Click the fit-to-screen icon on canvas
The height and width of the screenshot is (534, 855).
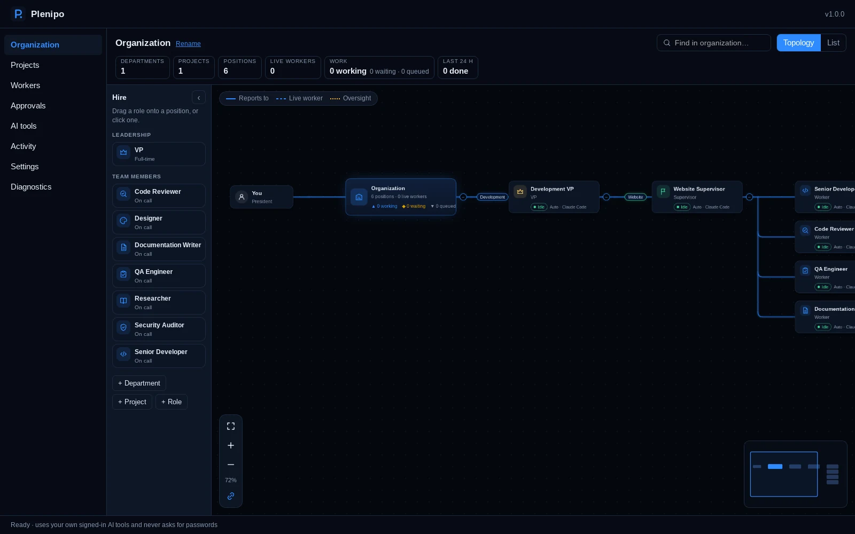point(231,426)
